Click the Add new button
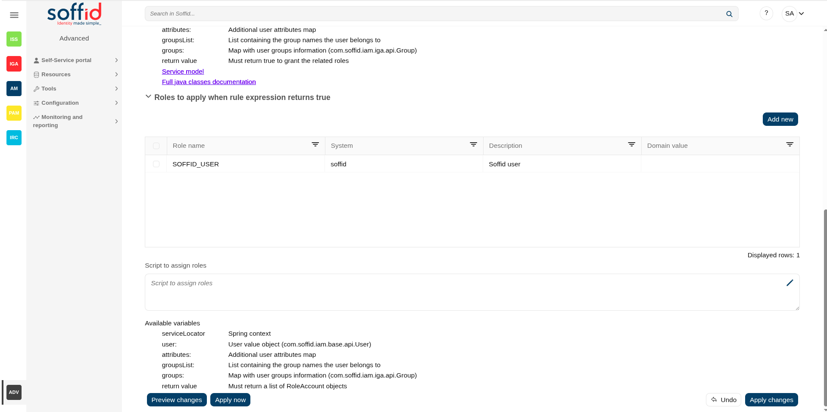827x412 pixels. [x=780, y=119]
